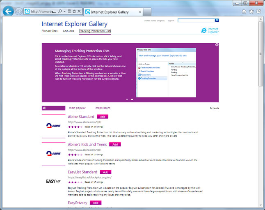
Task: Click the '14 results' count text
Action: pos(214,108)
